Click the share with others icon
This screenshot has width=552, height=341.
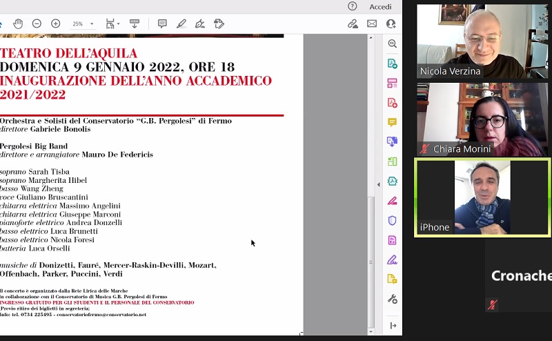(x=391, y=23)
